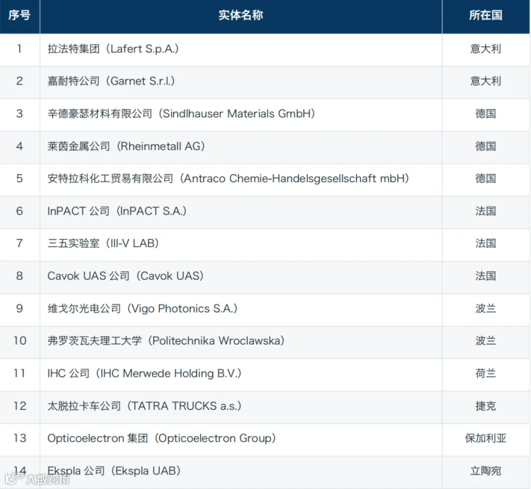Click 法国 in the InPACT S.A. row

[x=486, y=211]
